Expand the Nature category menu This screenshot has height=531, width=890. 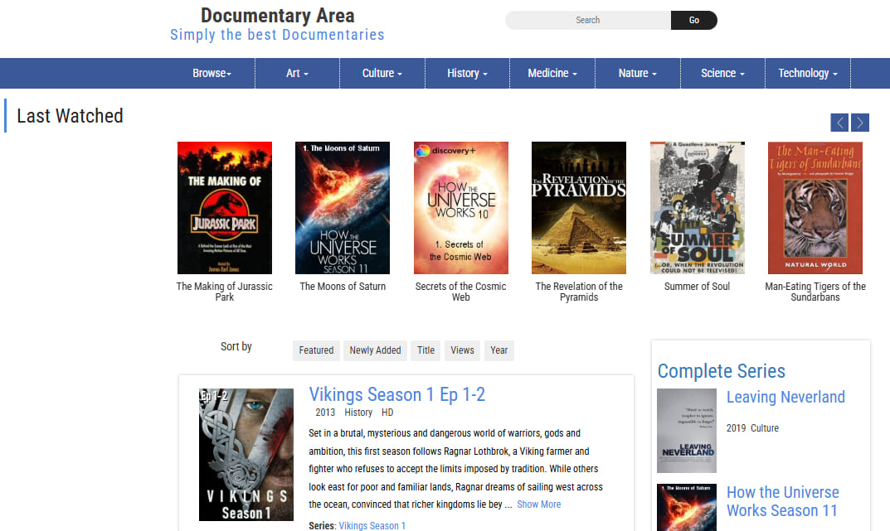tap(637, 73)
